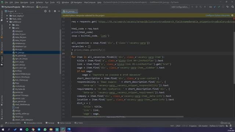Expand the flask_deploy1 folder
The width and height of the screenshot is (235, 132).
click(x=7, y=16)
